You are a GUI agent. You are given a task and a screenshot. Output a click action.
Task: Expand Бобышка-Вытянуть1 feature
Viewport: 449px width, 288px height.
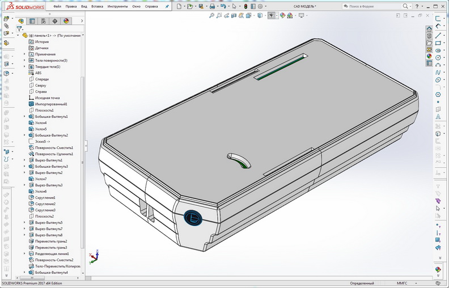(24, 117)
